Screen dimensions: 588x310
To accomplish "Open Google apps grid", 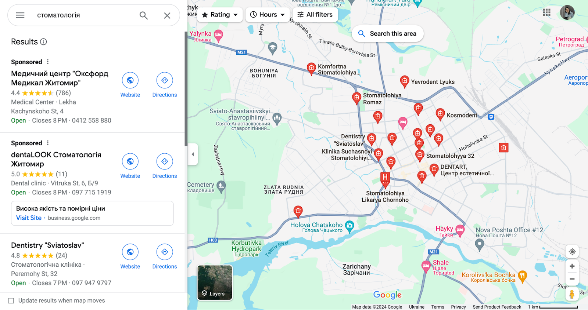I will coord(546,12).
